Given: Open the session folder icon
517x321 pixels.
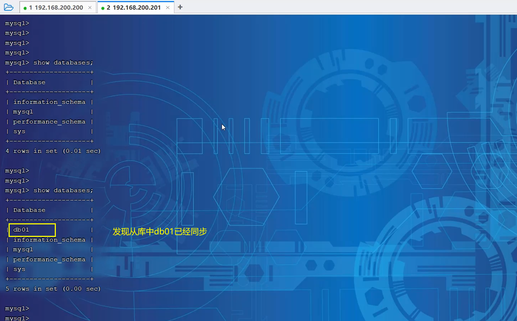Looking at the screenshot, I should 9,7.
